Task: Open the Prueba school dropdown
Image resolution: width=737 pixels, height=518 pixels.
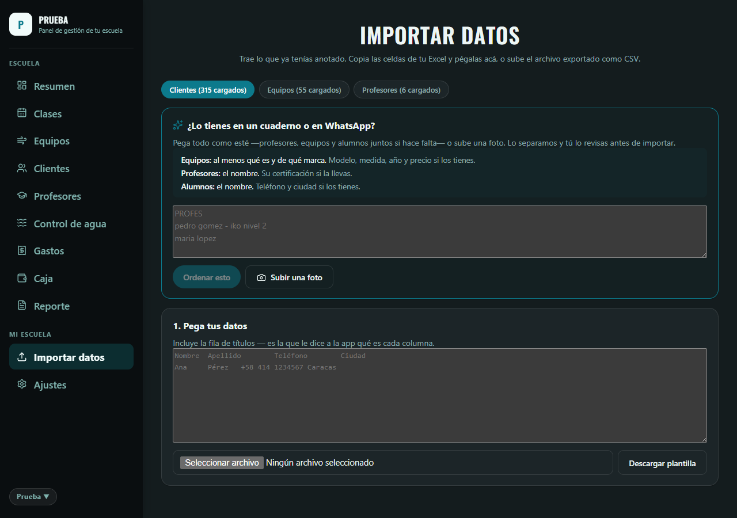Action: click(x=33, y=497)
